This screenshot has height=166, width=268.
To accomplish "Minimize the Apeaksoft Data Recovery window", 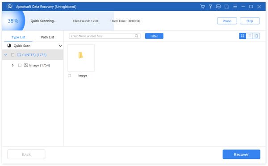I will tap(243, 7).
